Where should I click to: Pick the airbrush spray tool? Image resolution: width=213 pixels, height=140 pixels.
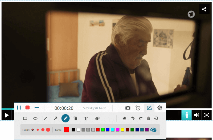click(x=75, y=118)
